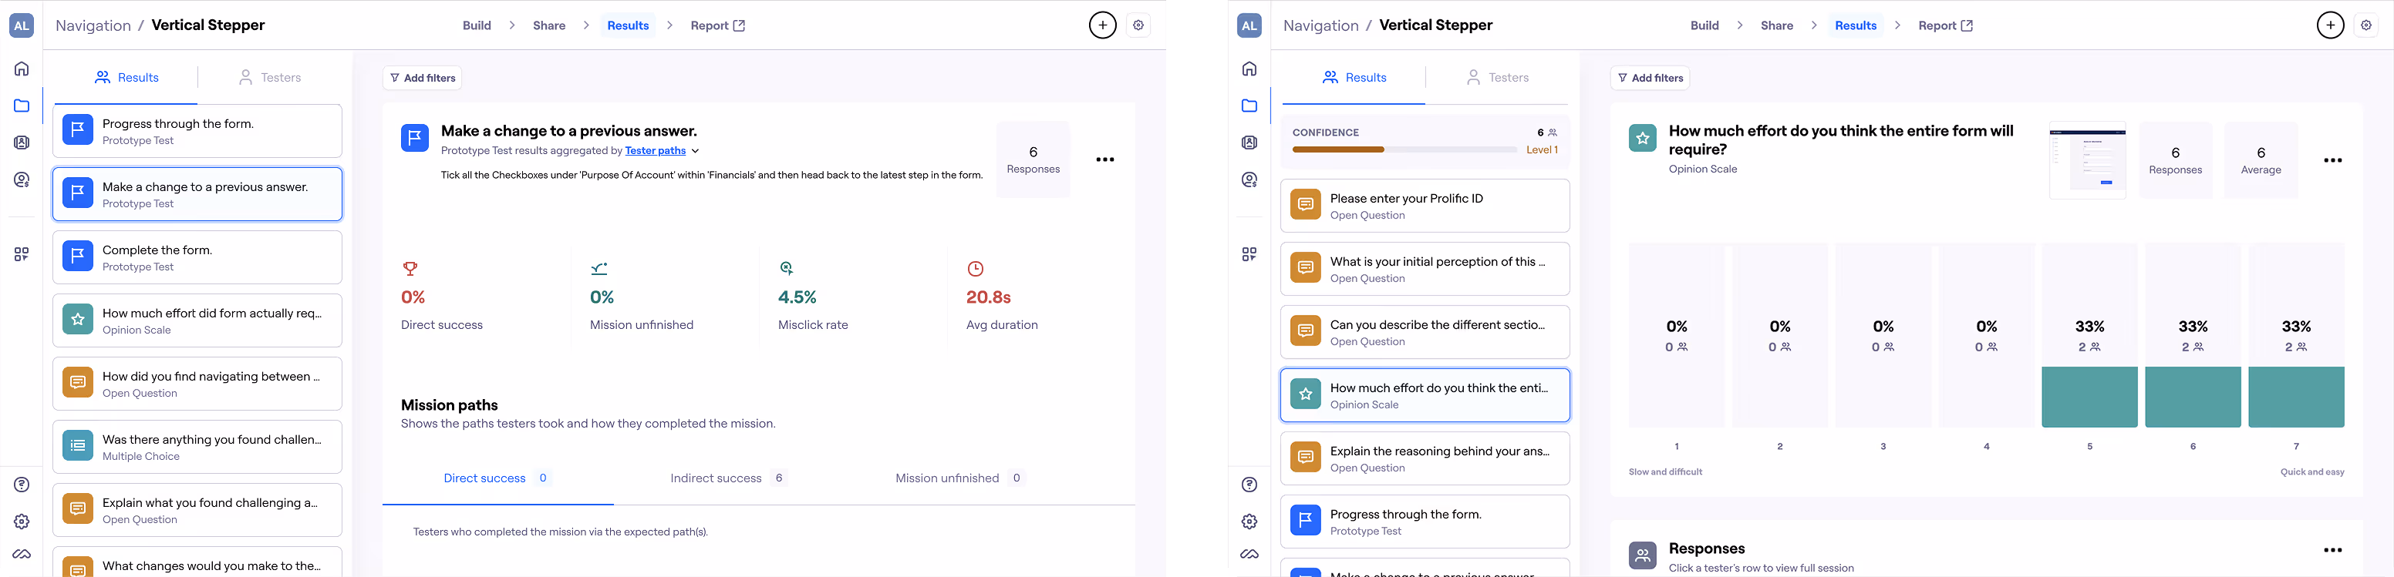Open user-dollar icon in right window sidebar
2394x577 pixels.
click(x=1249, y=180)
